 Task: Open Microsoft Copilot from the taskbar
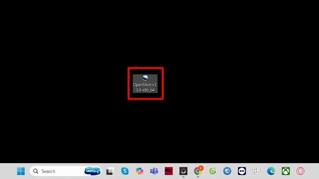coord(139,171)
